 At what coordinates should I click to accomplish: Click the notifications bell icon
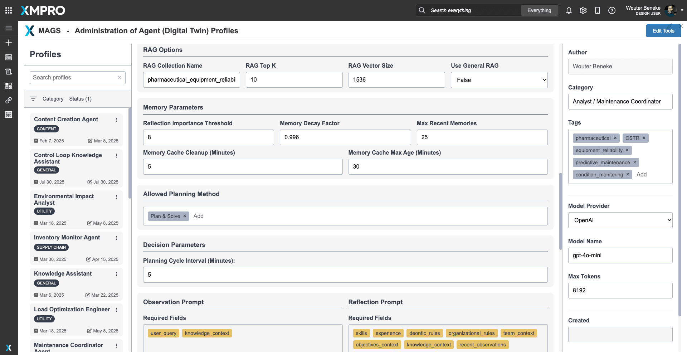point(569,10)
